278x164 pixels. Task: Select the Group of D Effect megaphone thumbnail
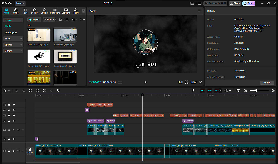(x=39, y=57)
